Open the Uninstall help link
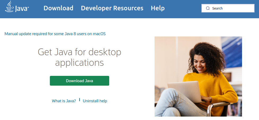259x120 pixels. coord(95,101)
